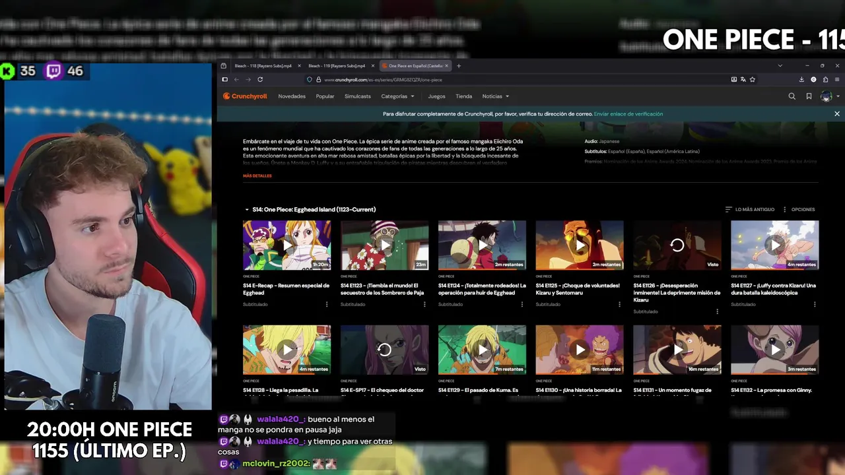Reload the page with refresh icon

[260, 79]
